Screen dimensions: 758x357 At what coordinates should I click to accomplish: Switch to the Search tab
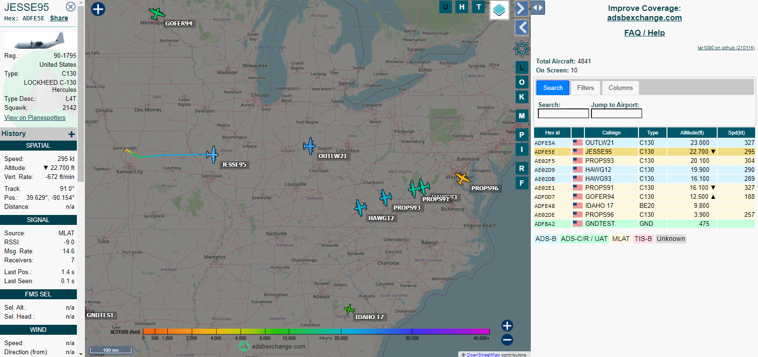(553, 88)
